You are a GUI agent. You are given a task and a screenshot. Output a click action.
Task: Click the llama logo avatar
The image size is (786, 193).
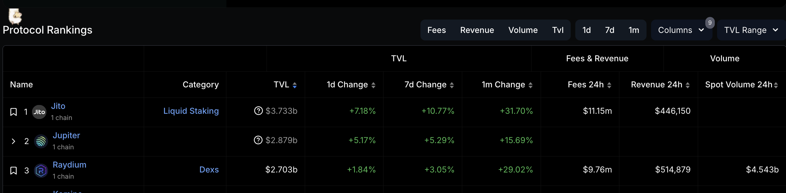[15, 16]
